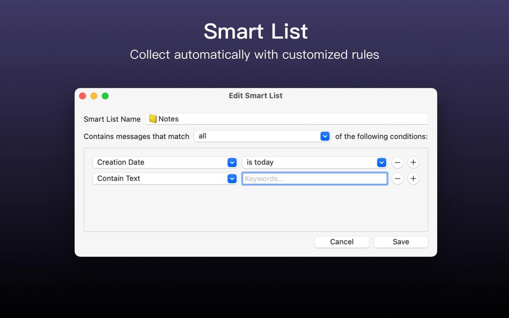Click the 'of the following conditions:' text
Viewport: 509px width, 318px height.
pyautogui.click(x=381, y=136)
